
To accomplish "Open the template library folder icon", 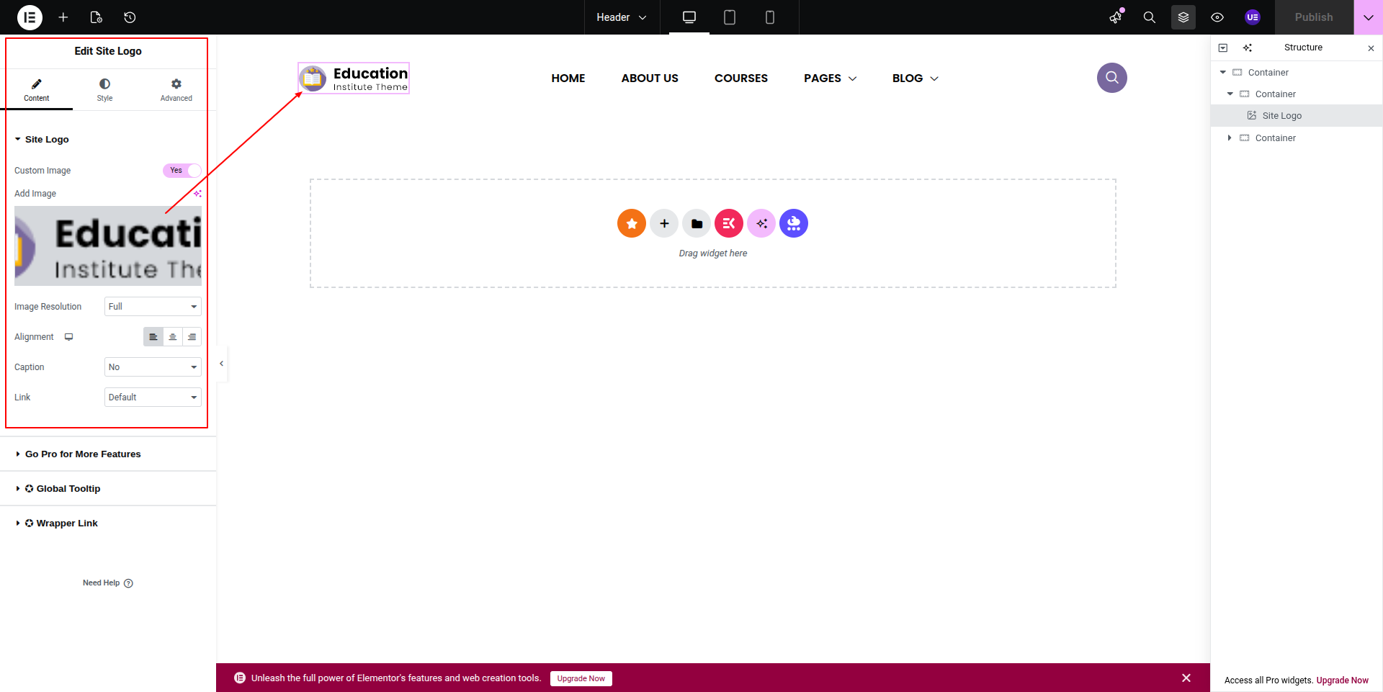I will (696, 223).
